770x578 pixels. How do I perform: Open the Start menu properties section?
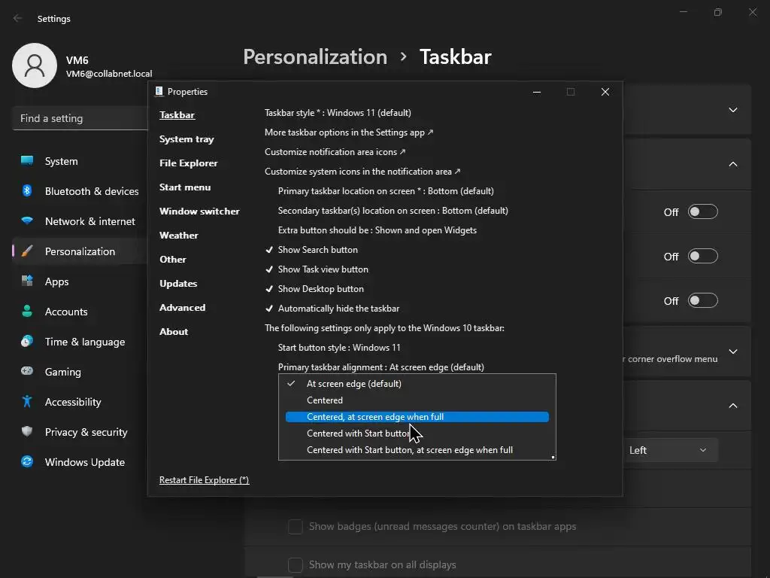pyautogui.click(x=185, y=187)
